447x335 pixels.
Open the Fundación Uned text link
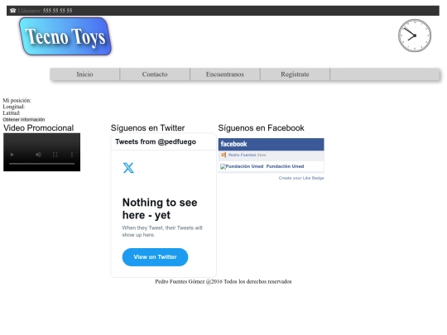pyautogui.click(x=285, y=166)
